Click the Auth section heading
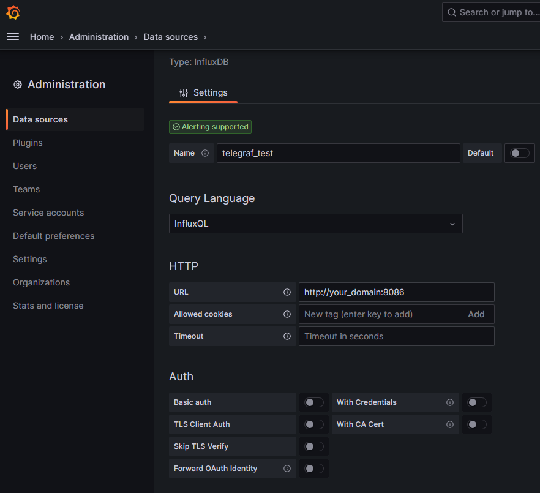The width and height of the screenshot is (540, 493). (x=181, y=377)
